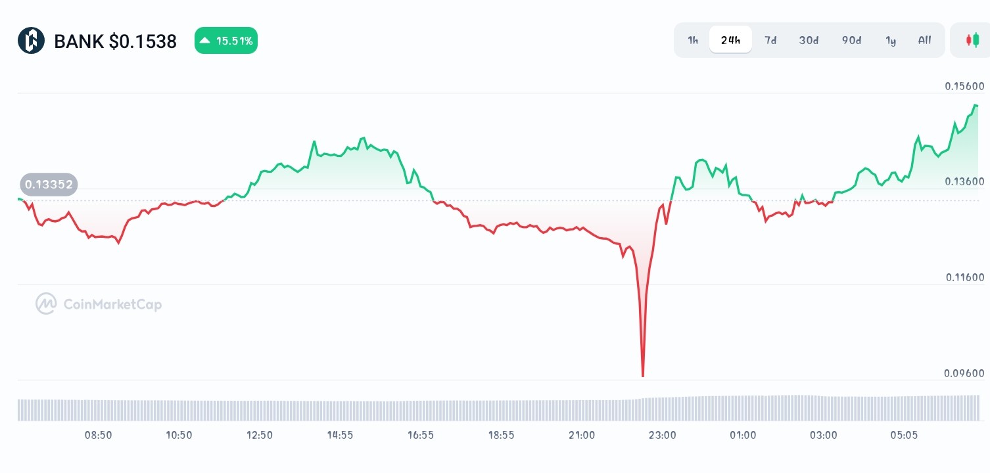Click the green up-arrow in the percentage badge
Image resolution: width=990 pixels, height=473 pixels.
205,41
